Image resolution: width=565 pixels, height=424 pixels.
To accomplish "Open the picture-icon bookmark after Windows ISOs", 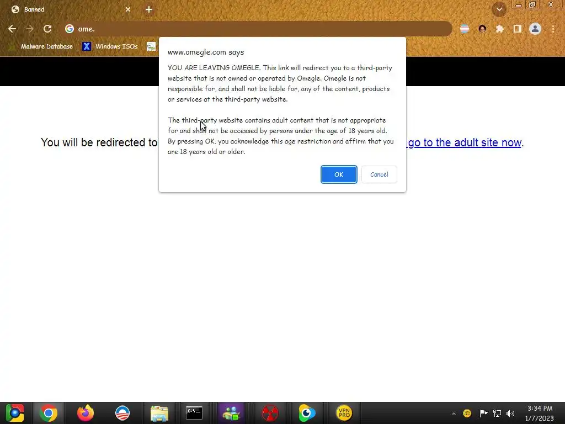I will tap(151, 46).
